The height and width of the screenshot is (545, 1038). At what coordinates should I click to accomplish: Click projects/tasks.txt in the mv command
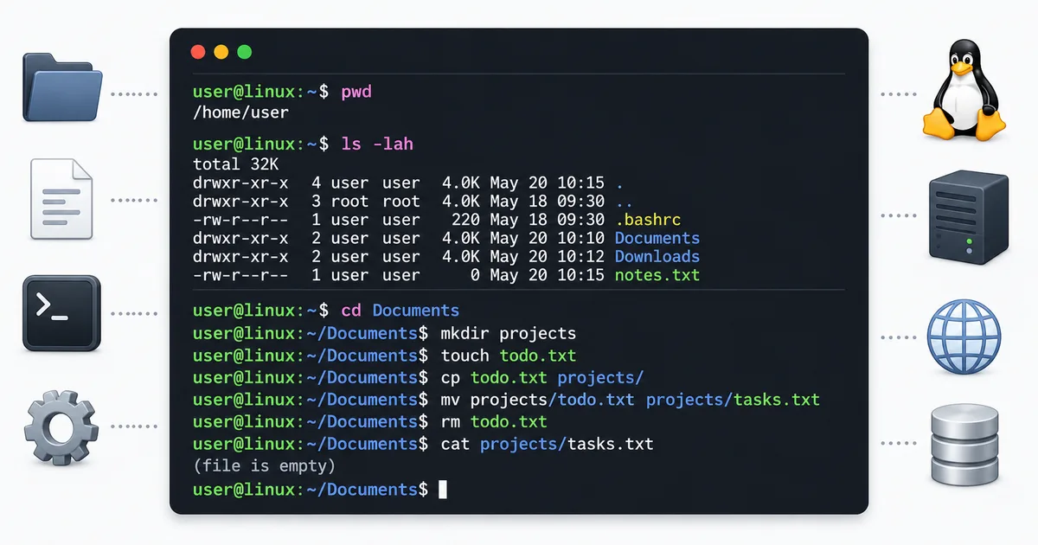pos(733,400)
